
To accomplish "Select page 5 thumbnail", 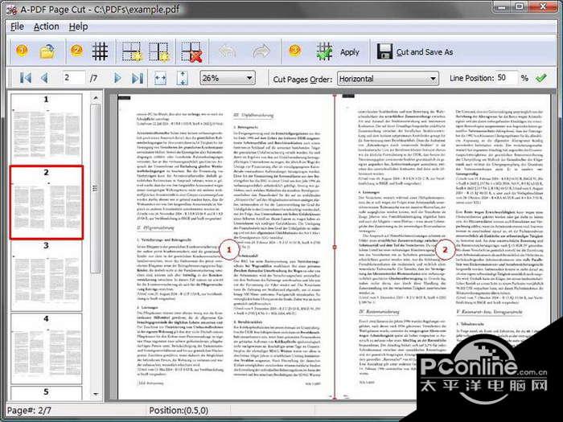I will [47, 393].
